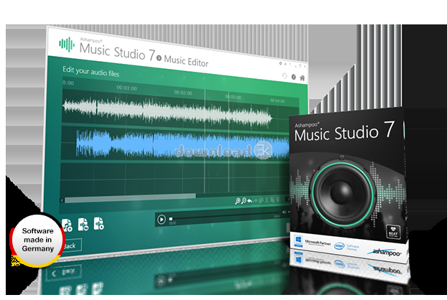Click the circular refresh icon in the header
Viewport: 447px width, 300px height.
(284, 75)
